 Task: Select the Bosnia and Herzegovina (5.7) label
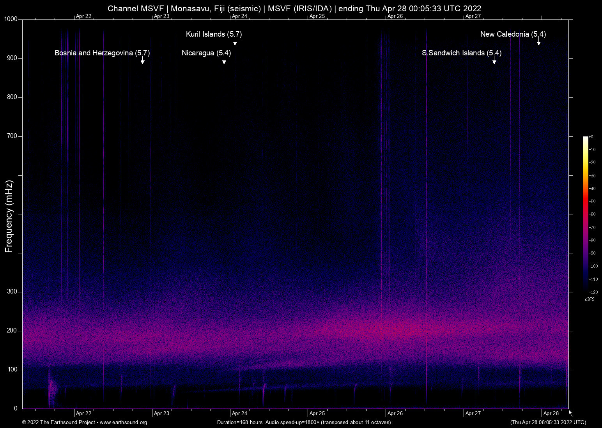click(x=102, y=53)
